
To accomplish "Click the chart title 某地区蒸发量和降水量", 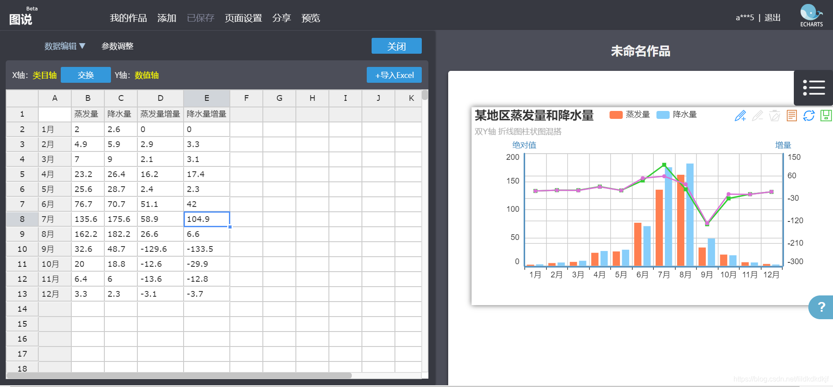I will coord(534,115).
